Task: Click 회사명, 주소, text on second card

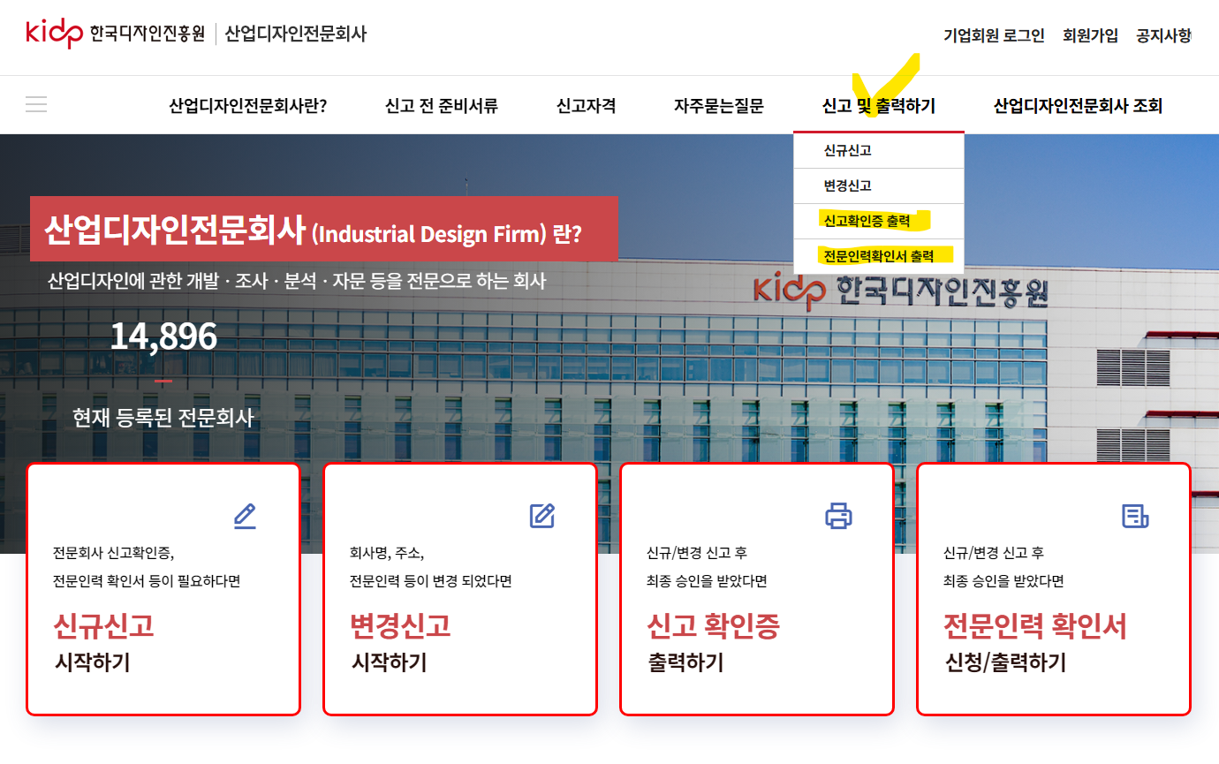Action: [x=387, y=554]
